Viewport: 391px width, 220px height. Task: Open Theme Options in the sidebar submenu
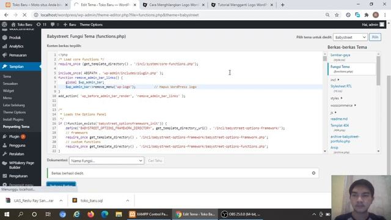[14, 112]
